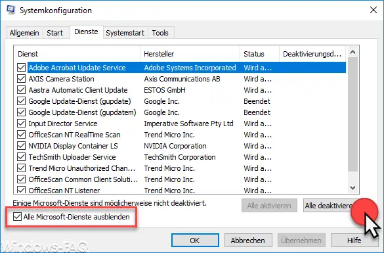Click the services list scrollbar thumb
Viewport: 384px width, 253px height.
[352, 114]
